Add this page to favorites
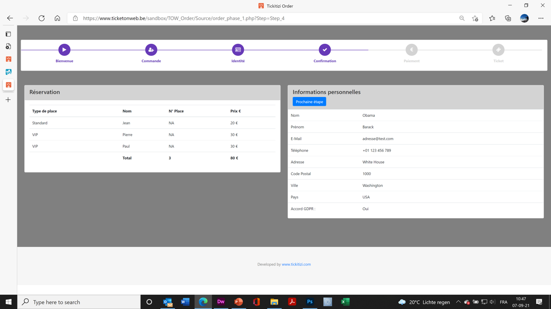This screenshot has width=551, height=309. point(475,18)
